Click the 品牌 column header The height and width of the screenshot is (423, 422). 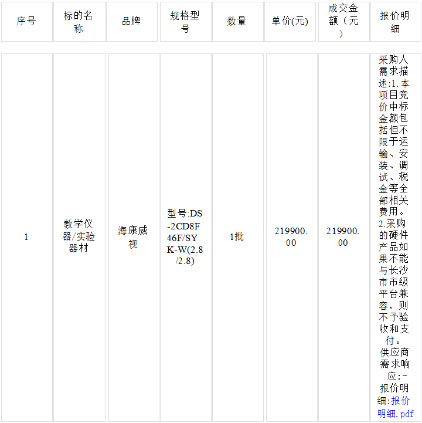click(x=131, y=21)
